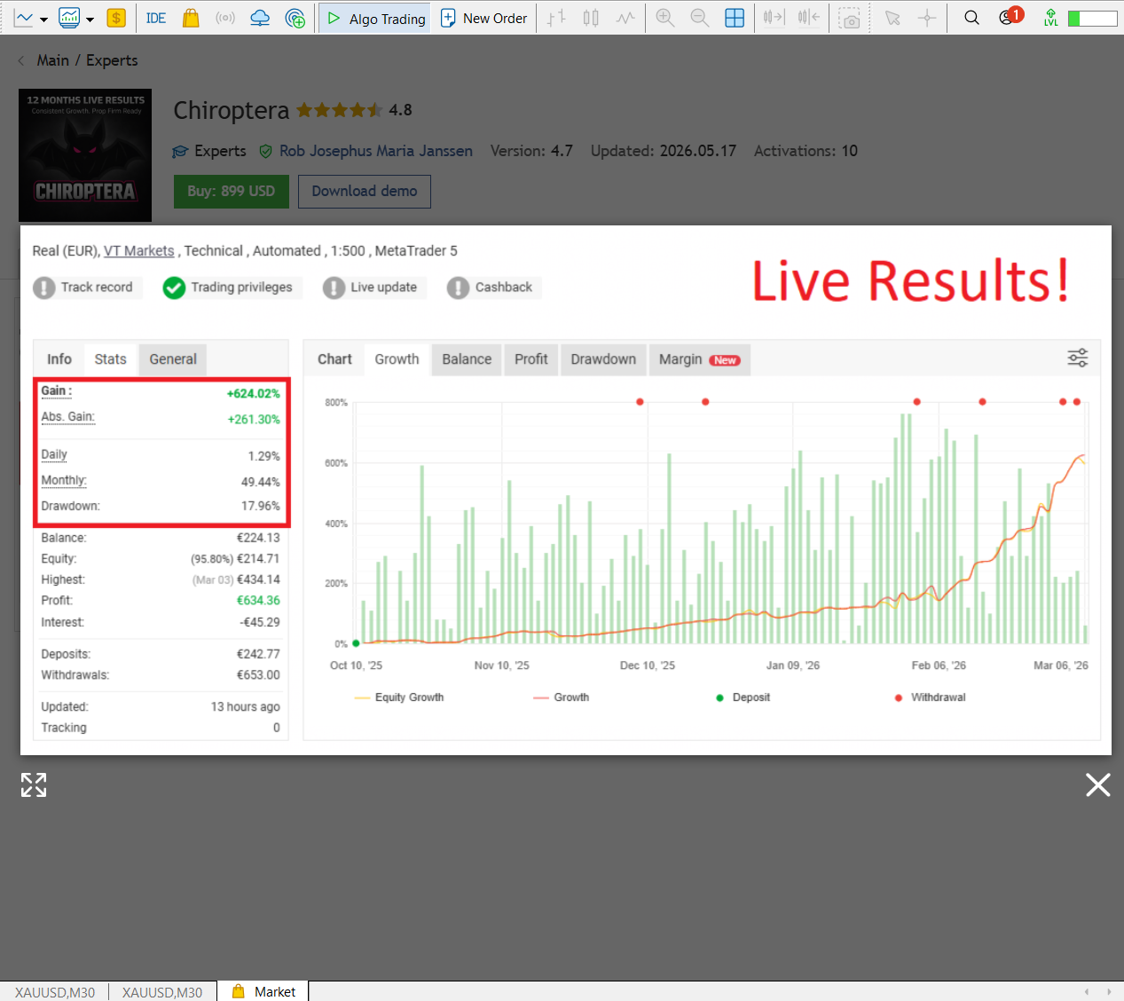The image size is (1124, 1001).
Task: Zoom in on chart
Action: click(665, 18)
